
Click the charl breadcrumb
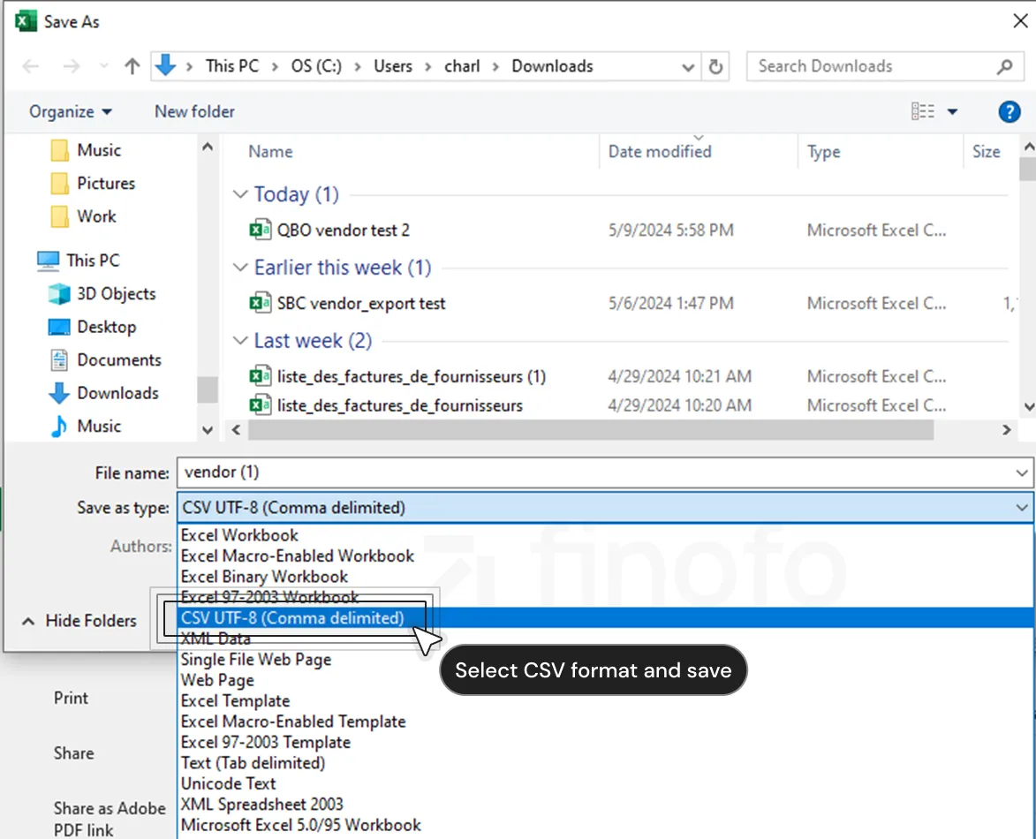pos(462,66)
